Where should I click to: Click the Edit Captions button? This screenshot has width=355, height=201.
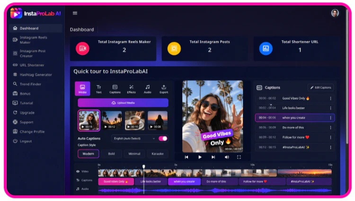[320, 87]
